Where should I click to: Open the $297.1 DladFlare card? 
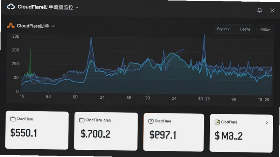point(174,132)
